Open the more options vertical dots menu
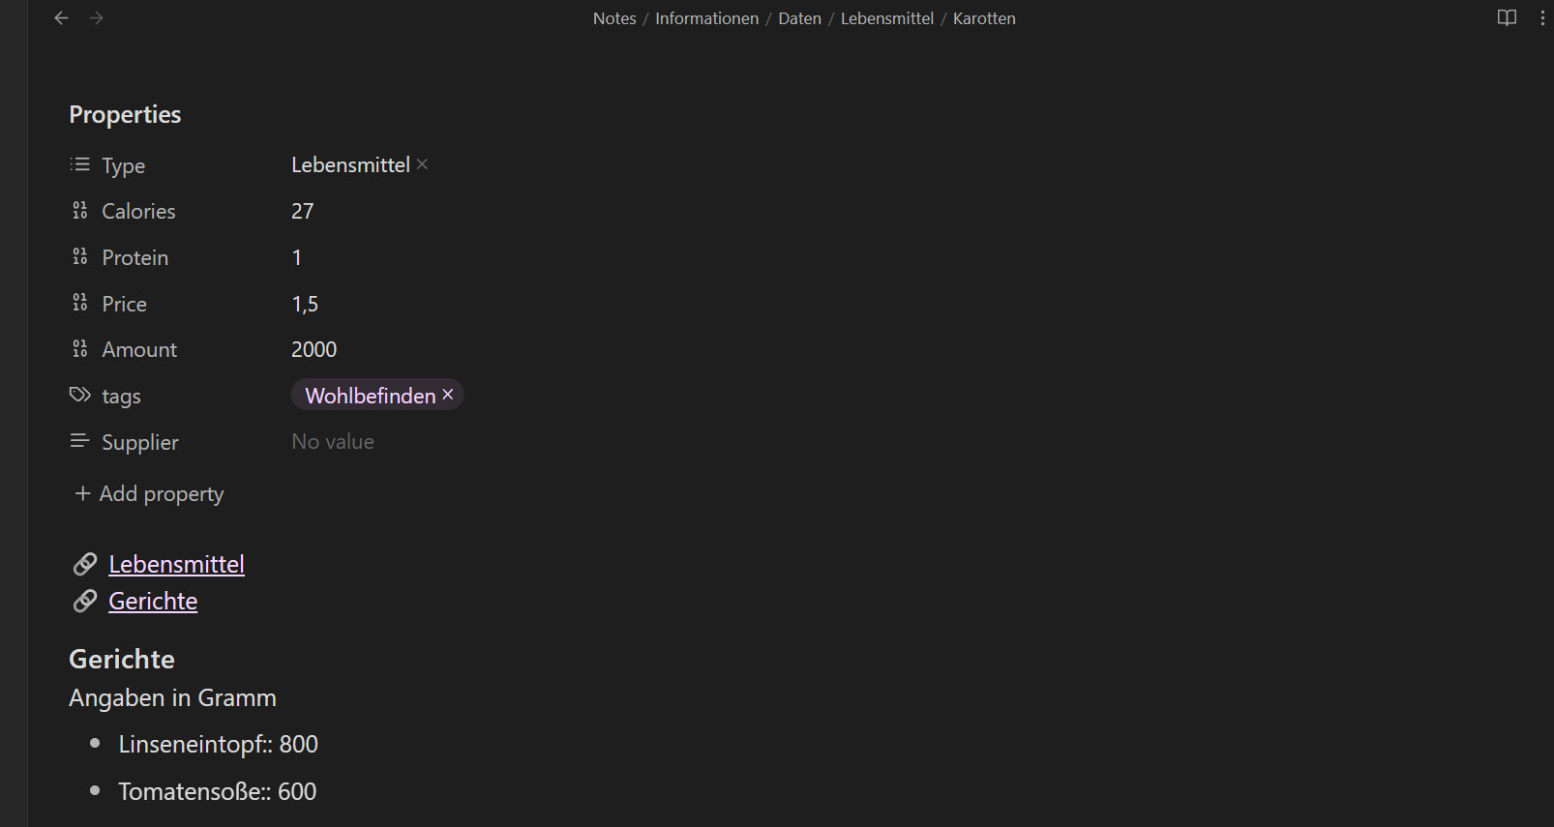Screen dimensions: 1554x827 1542,18
